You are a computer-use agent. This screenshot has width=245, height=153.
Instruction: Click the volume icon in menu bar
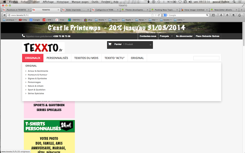click(190, 2)
